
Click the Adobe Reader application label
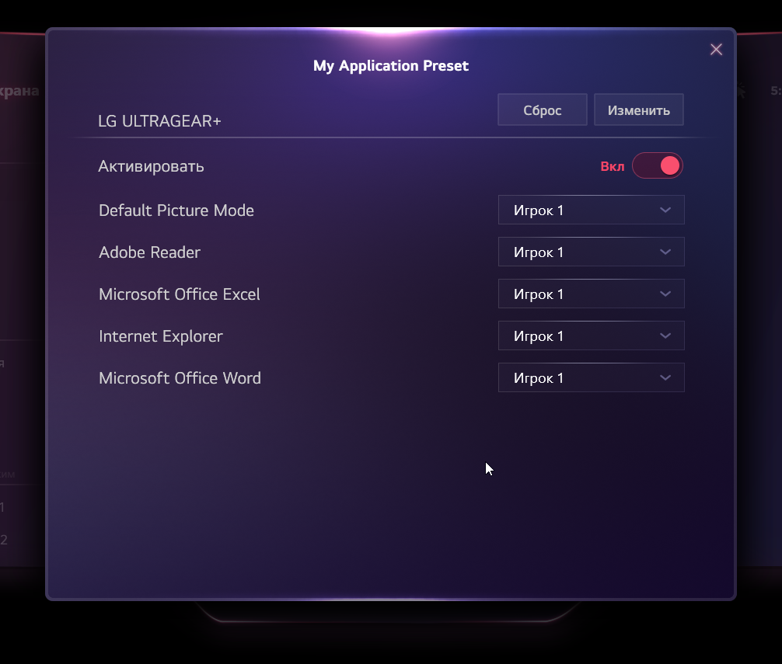pos(149,252)
